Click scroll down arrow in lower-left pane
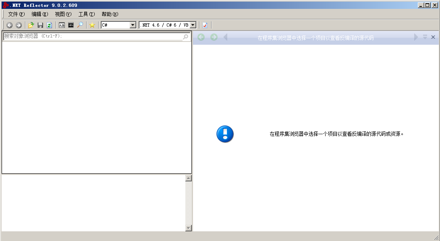The image size is (440, 241). tap(189, 228)
